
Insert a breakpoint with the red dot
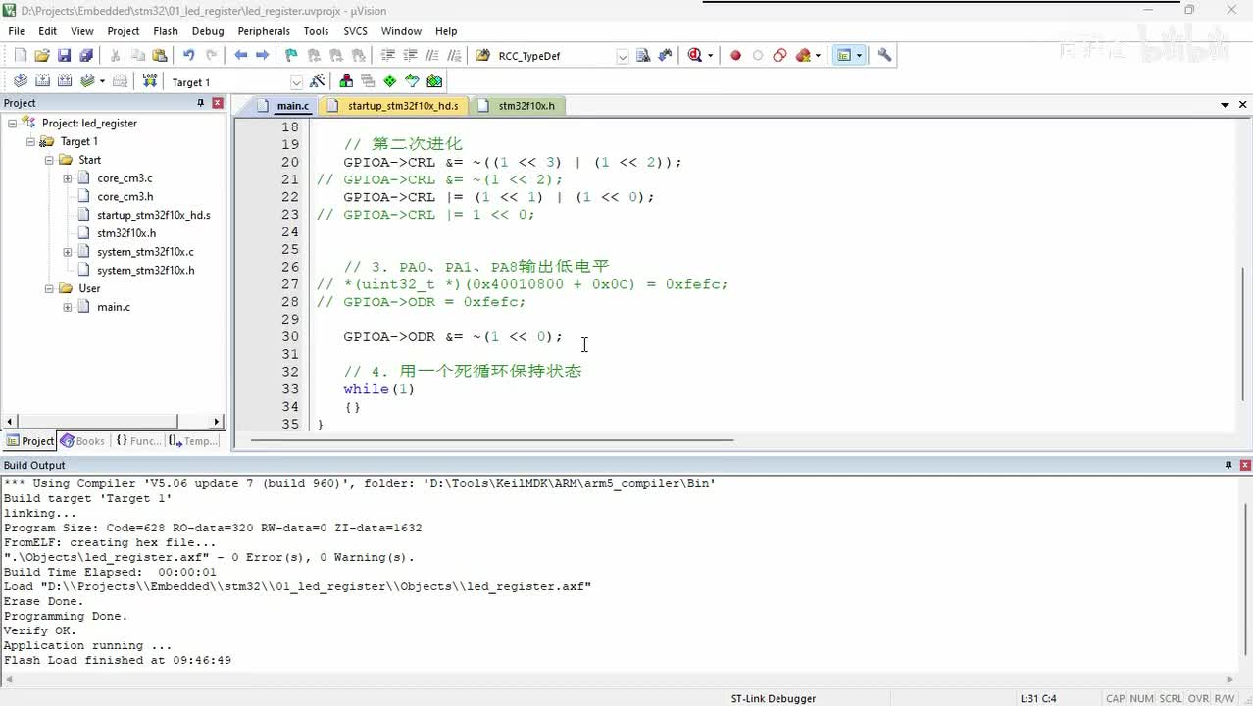(735, 56)
